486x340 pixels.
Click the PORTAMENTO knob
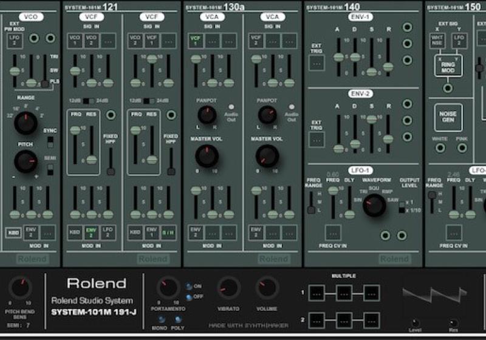168,288
